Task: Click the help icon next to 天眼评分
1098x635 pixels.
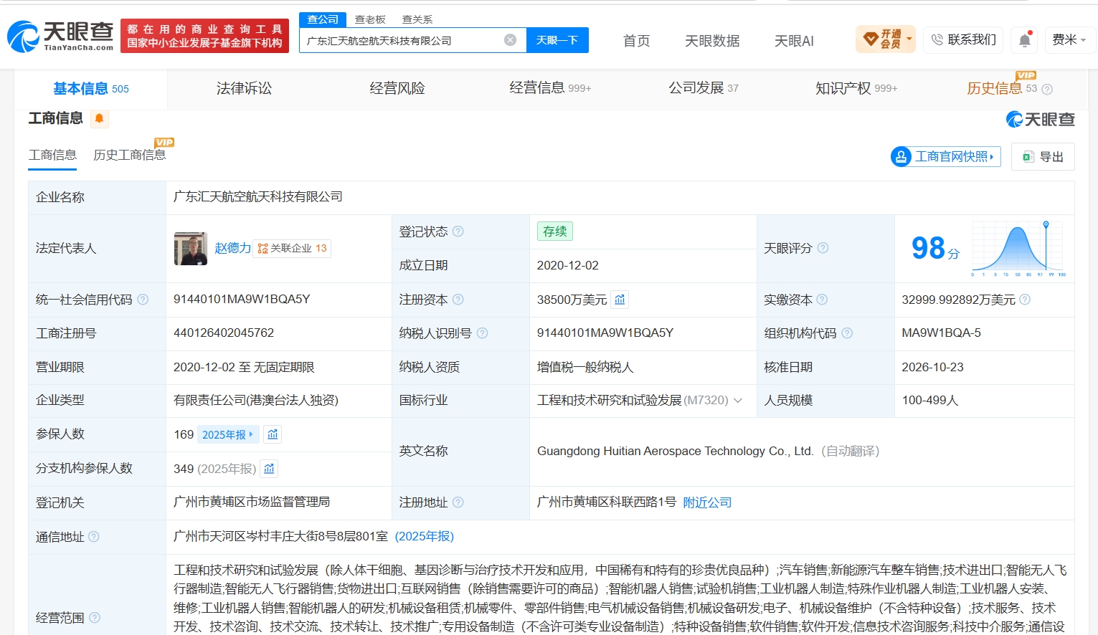Action: coord(823,248)
